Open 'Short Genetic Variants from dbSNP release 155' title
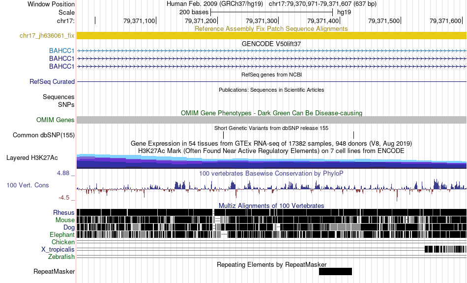Viewport: 467px width, 283px height. 271,128
